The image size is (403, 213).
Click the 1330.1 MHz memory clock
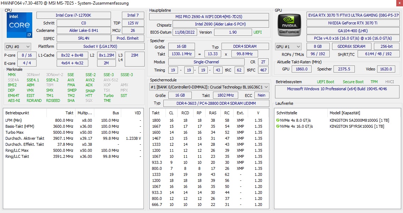(x=181, y=54)
